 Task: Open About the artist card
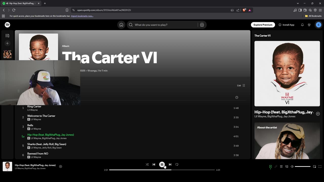click(x=287, y=141)
